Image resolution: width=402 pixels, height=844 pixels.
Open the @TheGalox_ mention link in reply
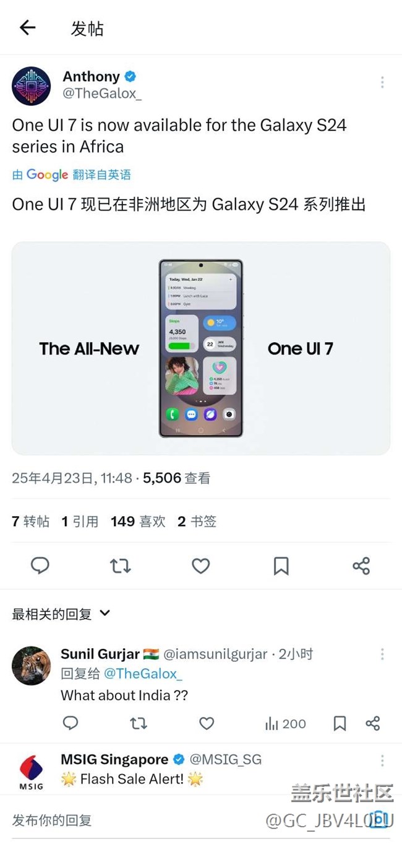(x=143, y=674)
